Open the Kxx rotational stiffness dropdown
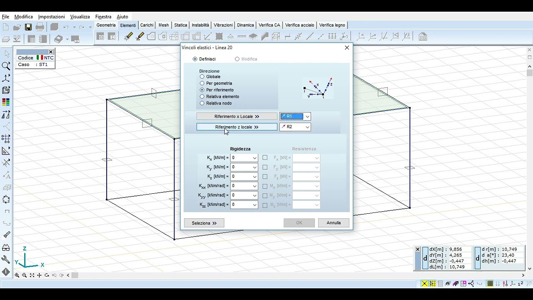This screenshot has height=300, width=533. [x=254, y=186]
